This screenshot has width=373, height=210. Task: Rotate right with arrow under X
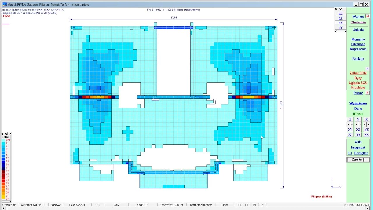pyautogui.click(x=368, y=125)
